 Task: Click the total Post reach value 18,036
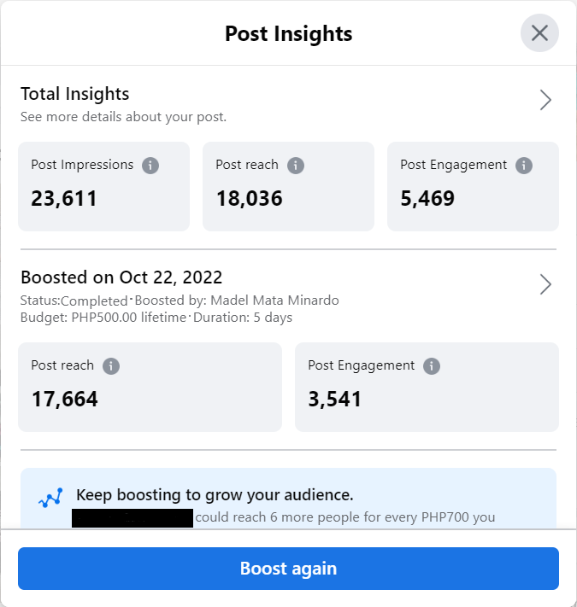pyautogui.click(x=249, y=199)
